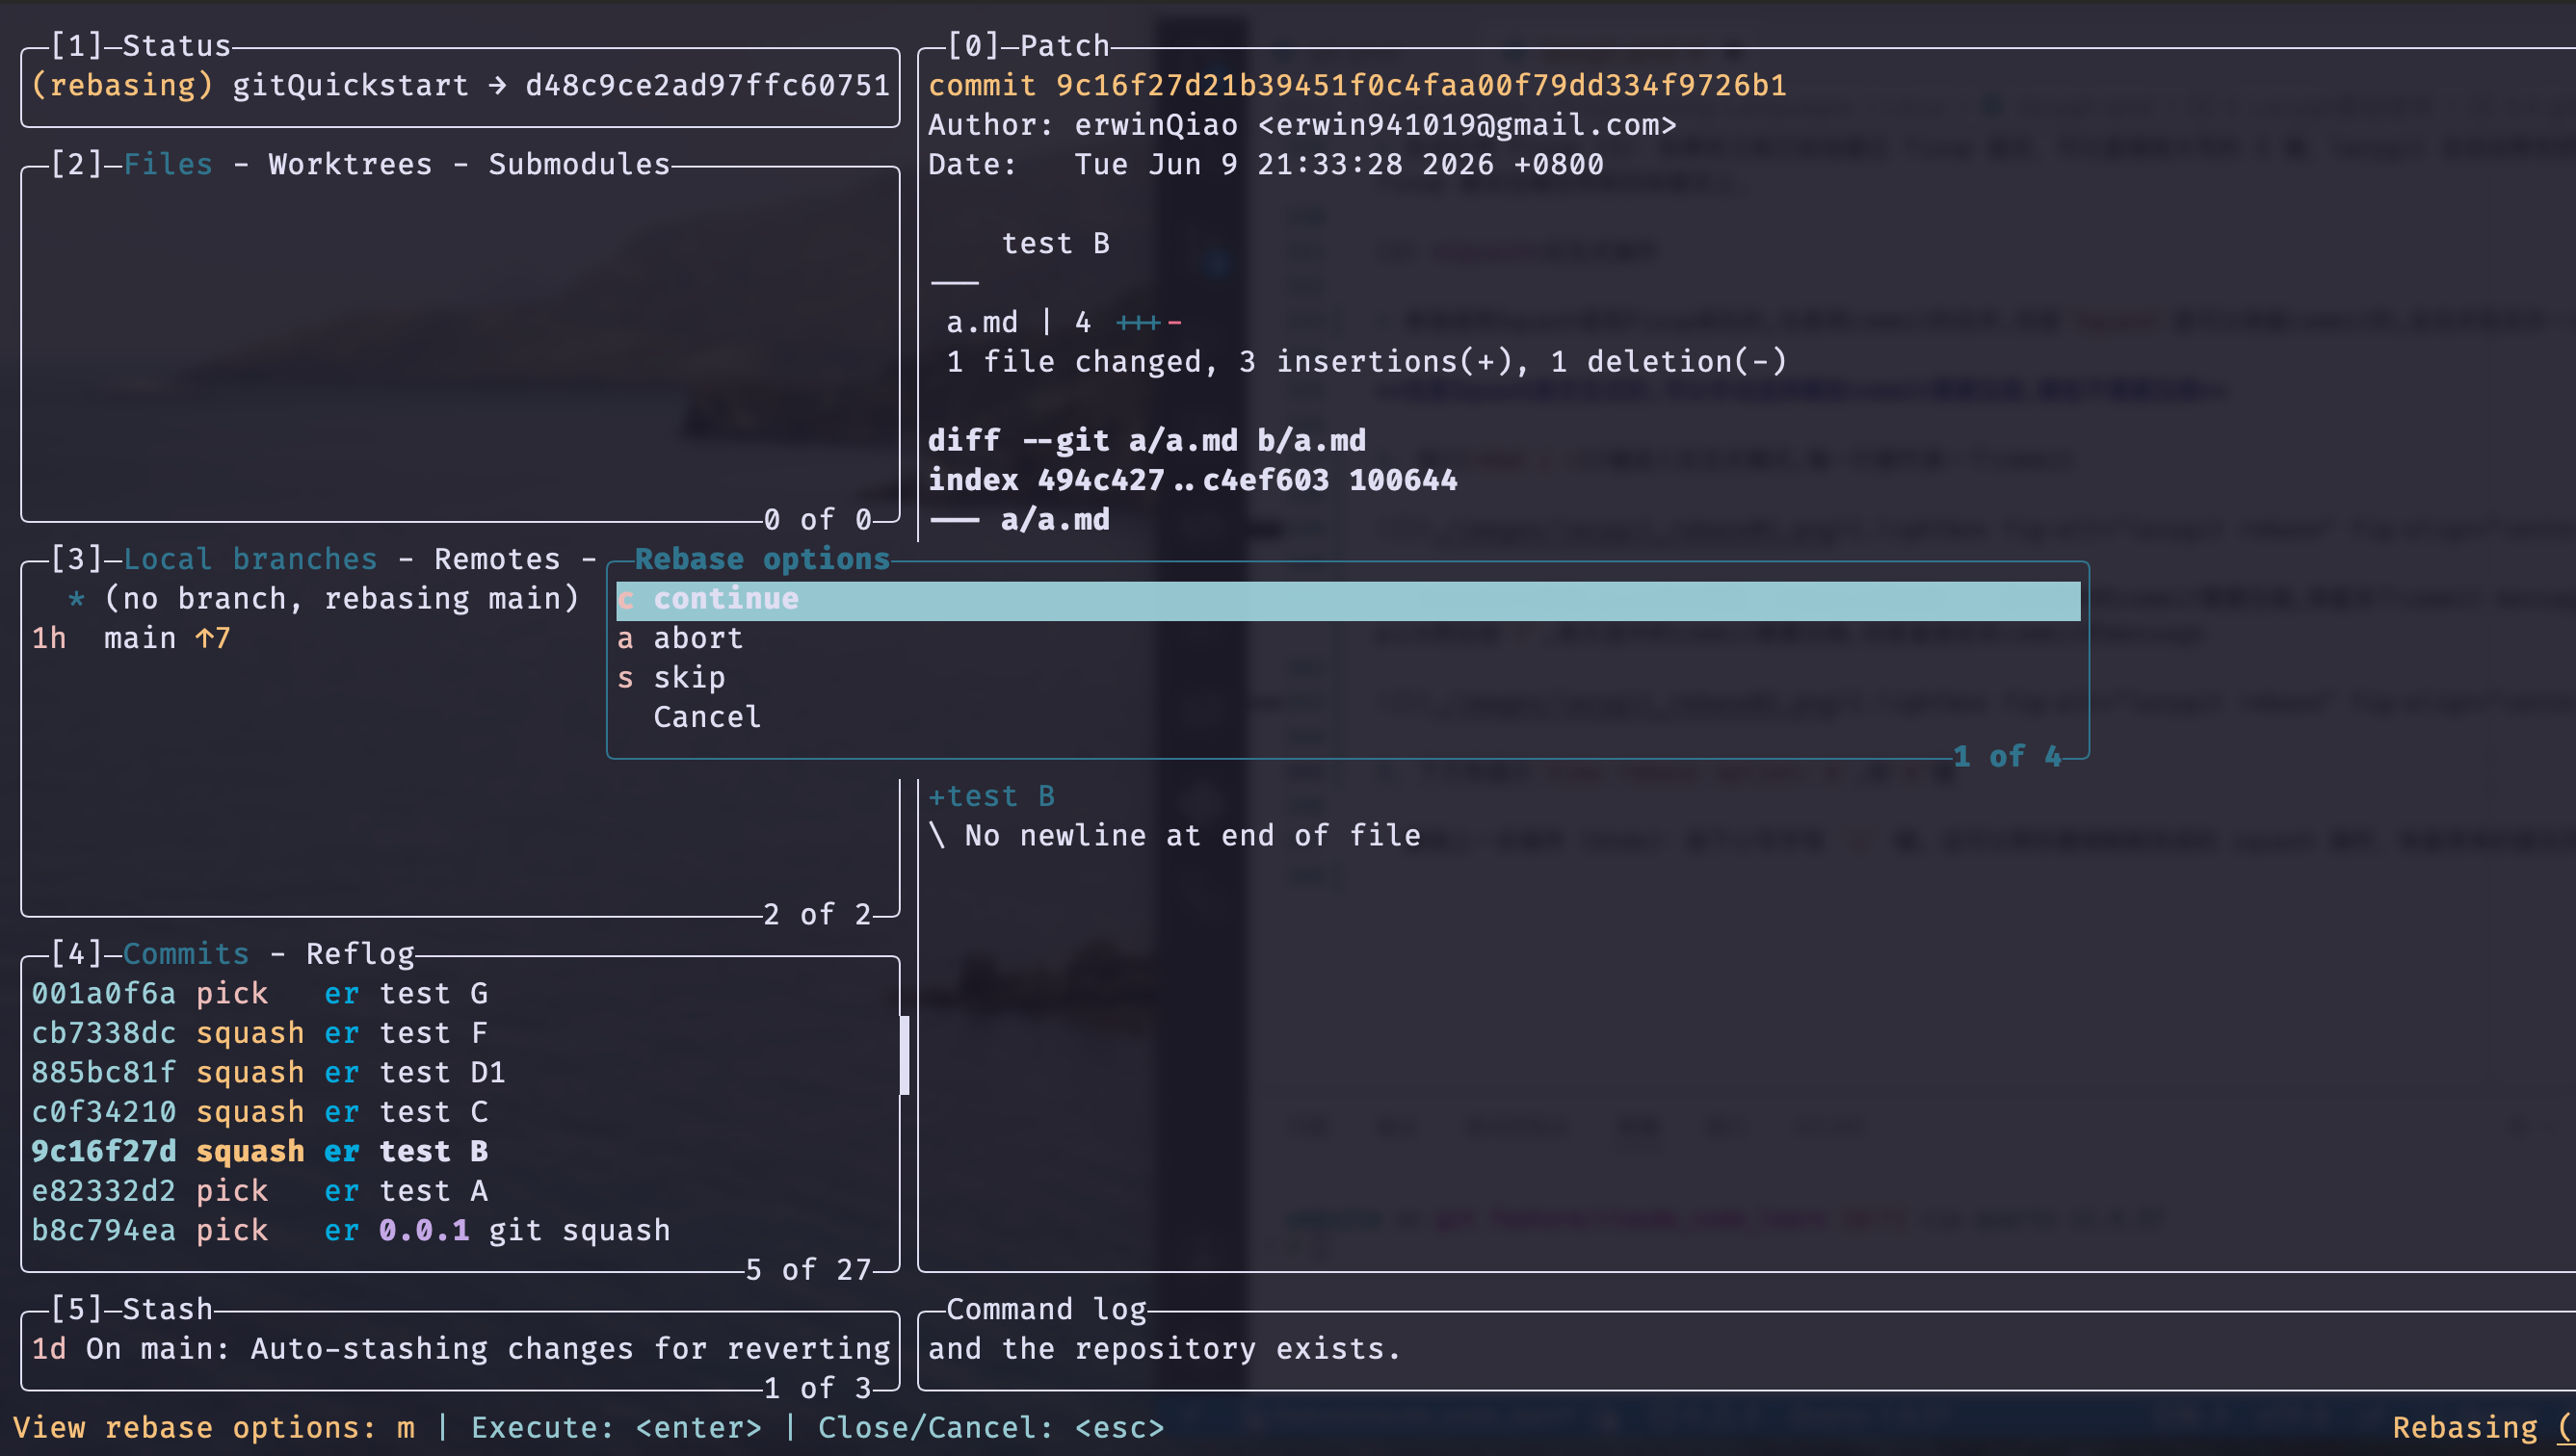Select the 'Auto-stashing changes for reverting' stash entry

point(460,1349)
